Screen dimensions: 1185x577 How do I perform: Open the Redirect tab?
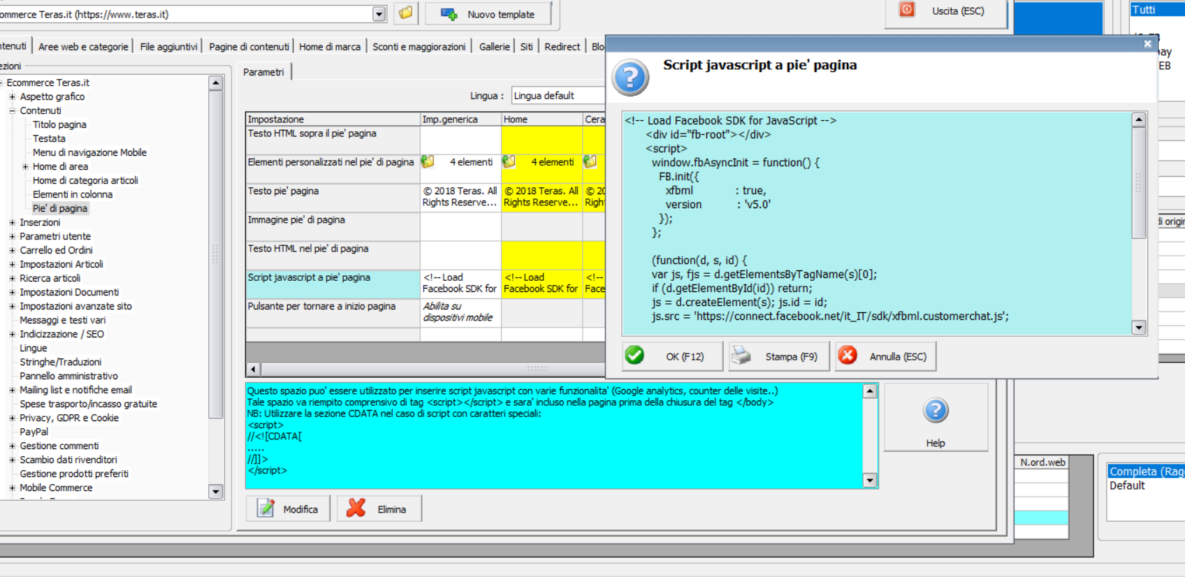[562, 47]
